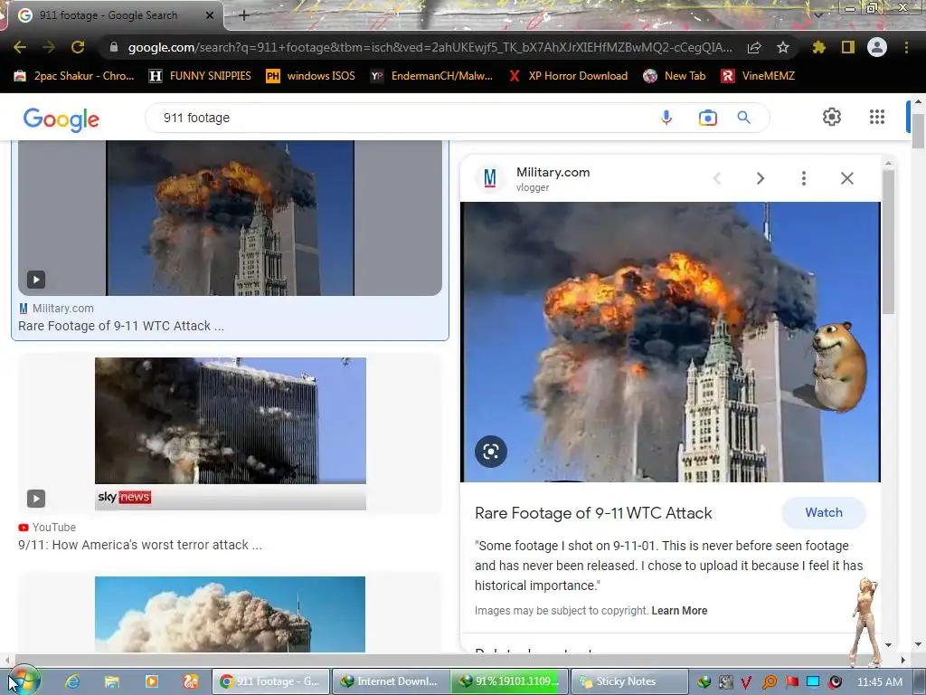This screenshot has height=695, width=926.
Task: Launch Internet Explorer from the taskbar
Action: pos(72,681)
